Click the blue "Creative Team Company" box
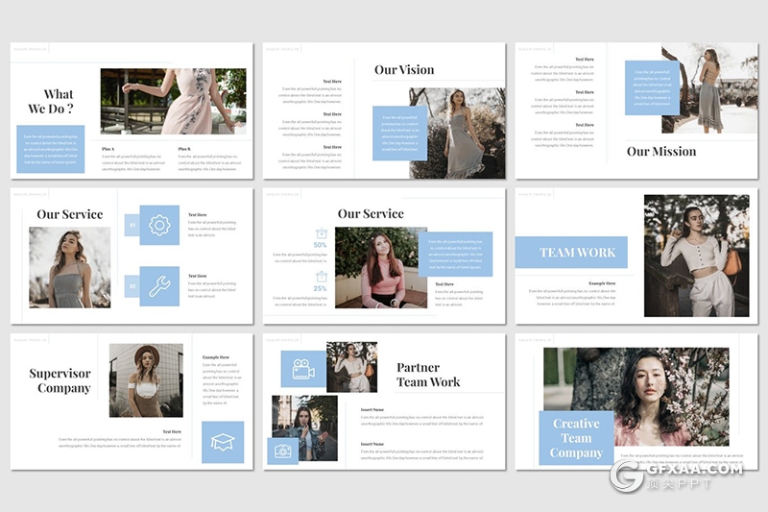768x512 pixels. (x=576, y=438)
